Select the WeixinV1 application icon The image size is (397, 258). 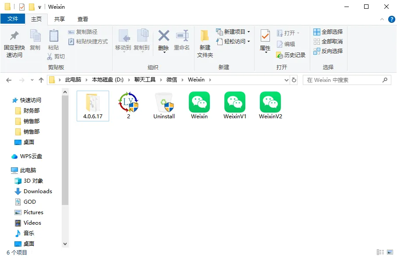coord(235,106)
